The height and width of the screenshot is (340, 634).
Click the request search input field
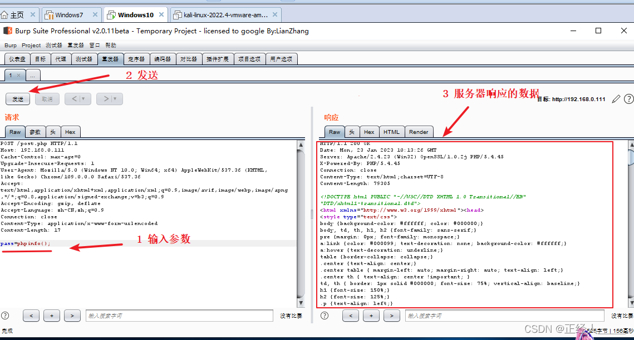(x=180, y=316)
